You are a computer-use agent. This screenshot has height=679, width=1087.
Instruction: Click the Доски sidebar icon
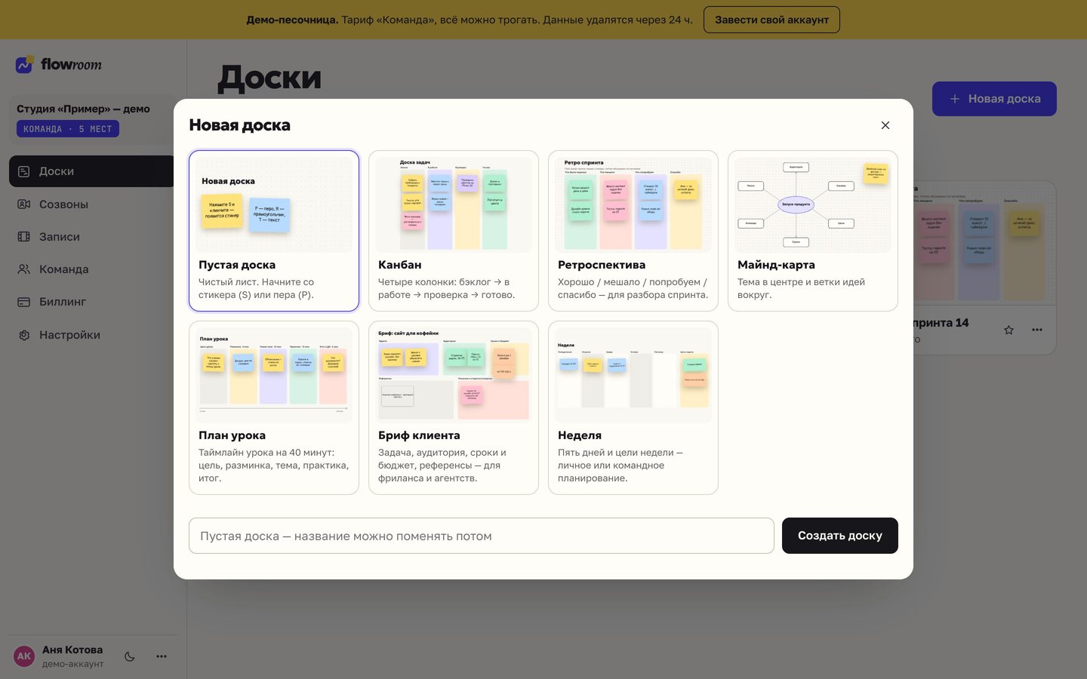coord(24,171)
